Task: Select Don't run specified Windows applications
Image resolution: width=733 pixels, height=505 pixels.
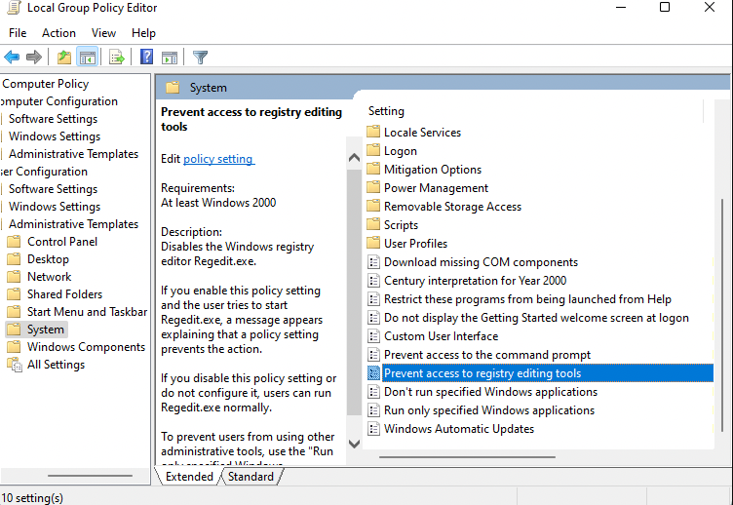Action: point(490,391)
